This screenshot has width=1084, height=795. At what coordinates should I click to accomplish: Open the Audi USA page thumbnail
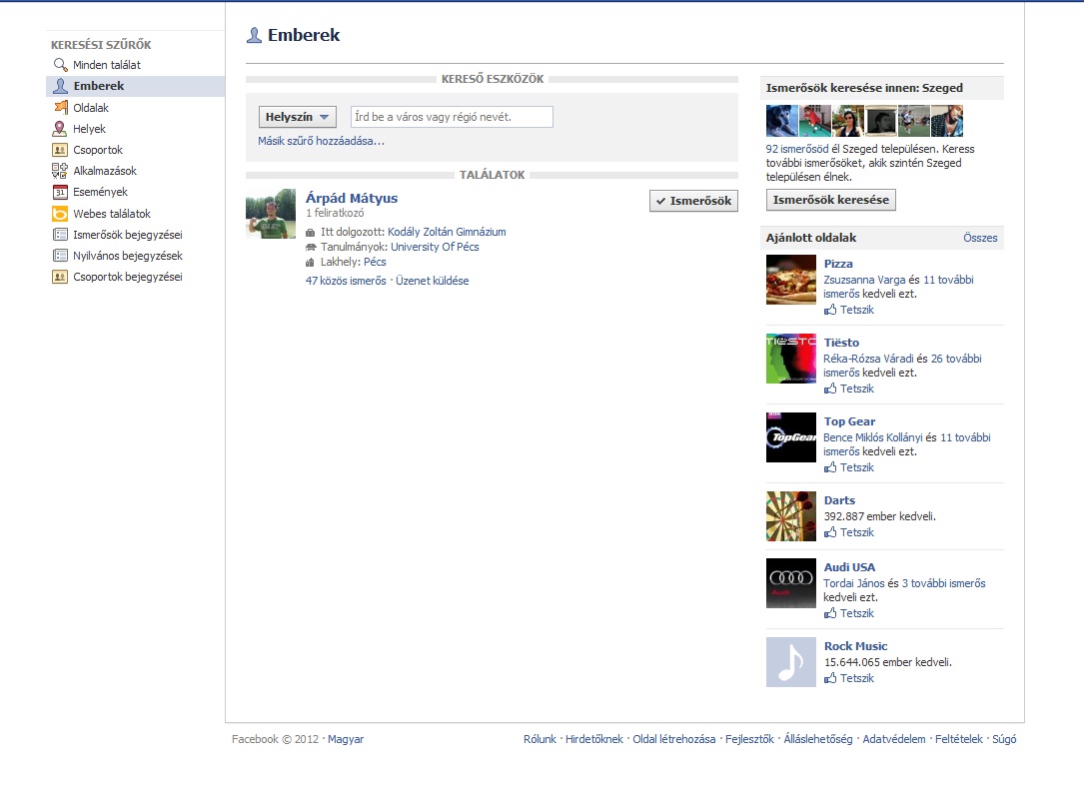tap(791, 583)
